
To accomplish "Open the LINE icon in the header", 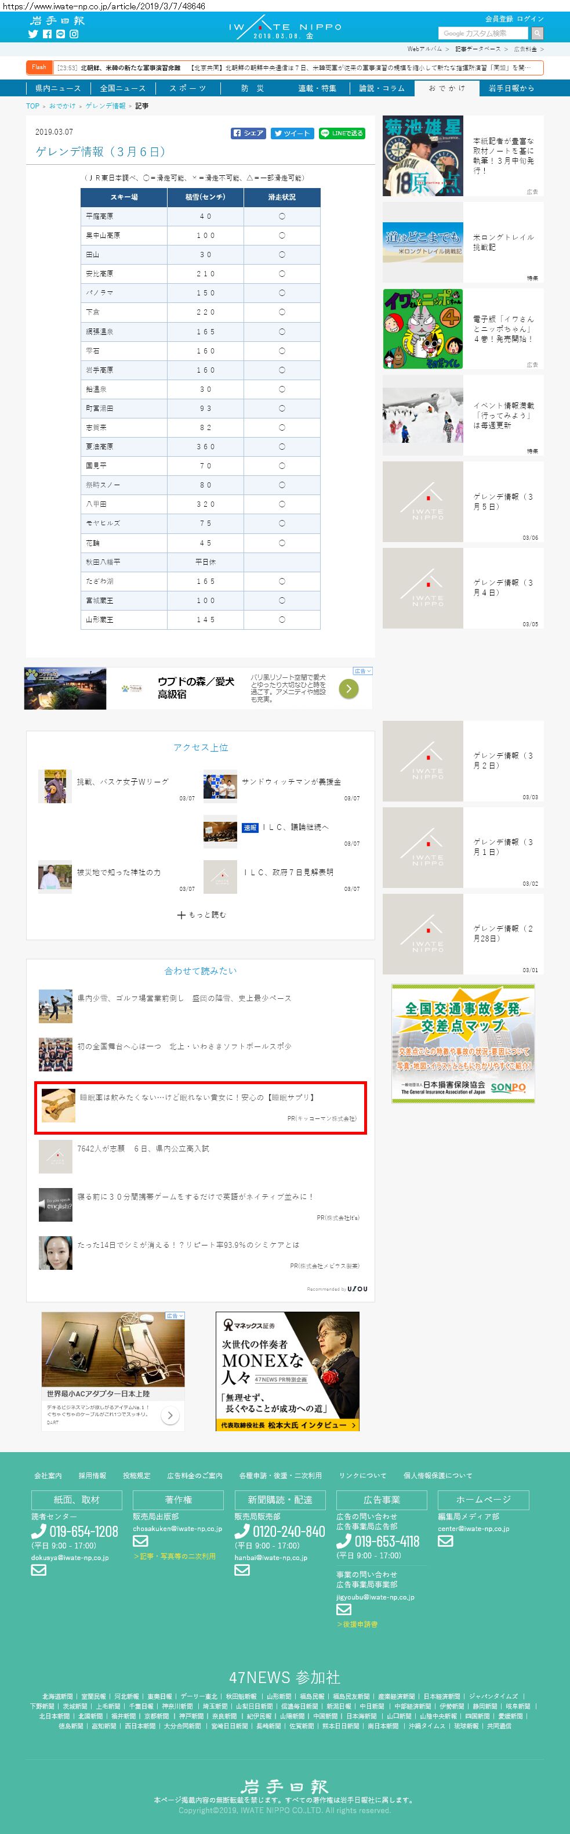I will pyautogui.click(x=60, y=34).
